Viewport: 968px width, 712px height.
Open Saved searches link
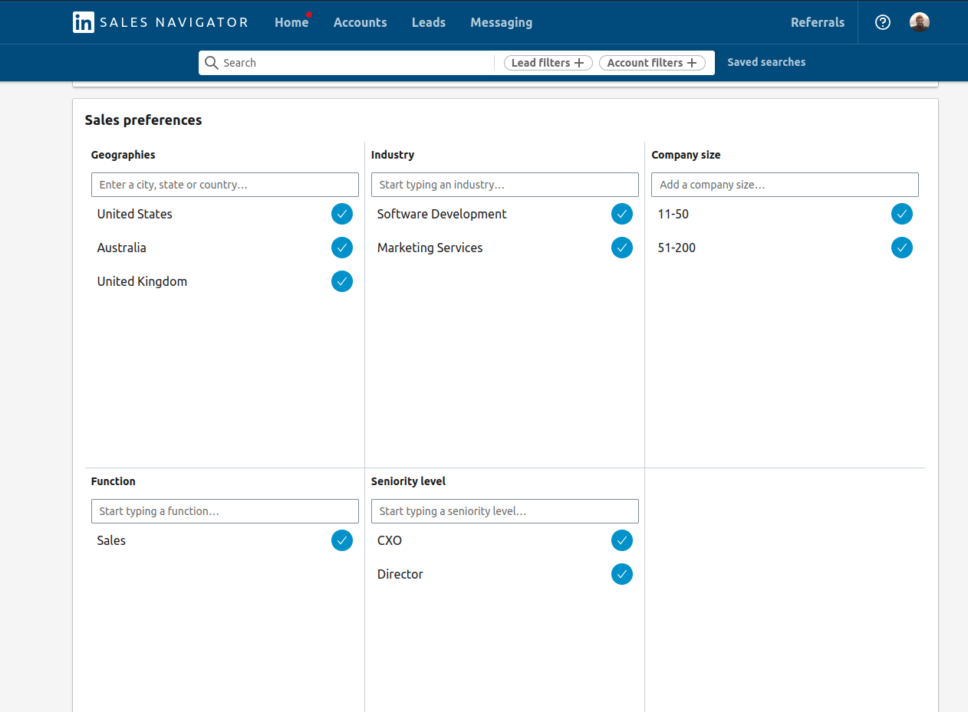tap(766, 62)
